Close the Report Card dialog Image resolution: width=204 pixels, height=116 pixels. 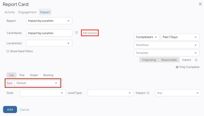[200, 4]
